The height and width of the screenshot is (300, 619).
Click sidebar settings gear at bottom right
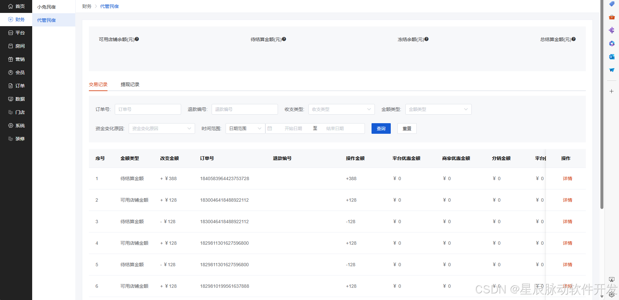[x=612, y=294]
